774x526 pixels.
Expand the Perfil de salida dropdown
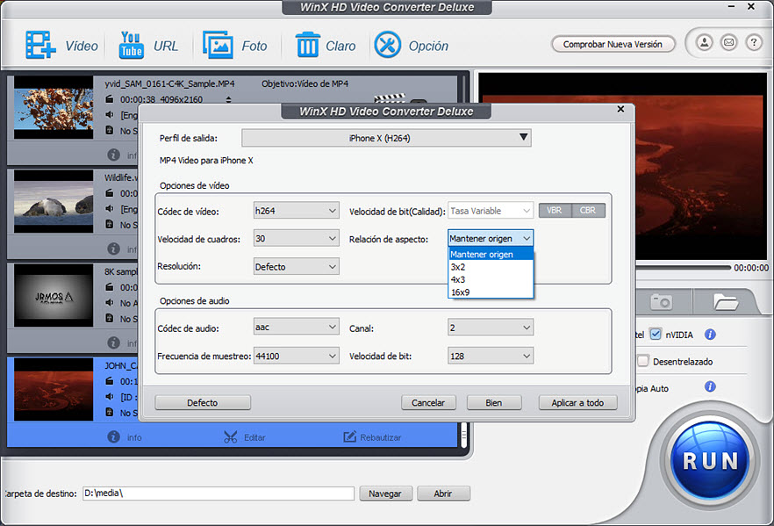pyautogui.click(x=386, y=138)
